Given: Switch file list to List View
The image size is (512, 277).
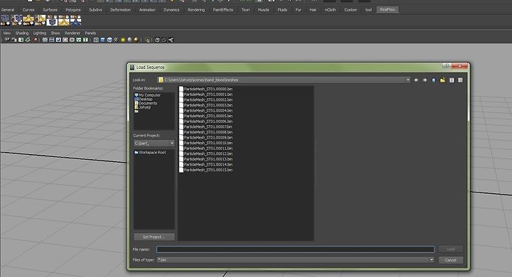Looking at the screenshot, I should click(452, 80).
